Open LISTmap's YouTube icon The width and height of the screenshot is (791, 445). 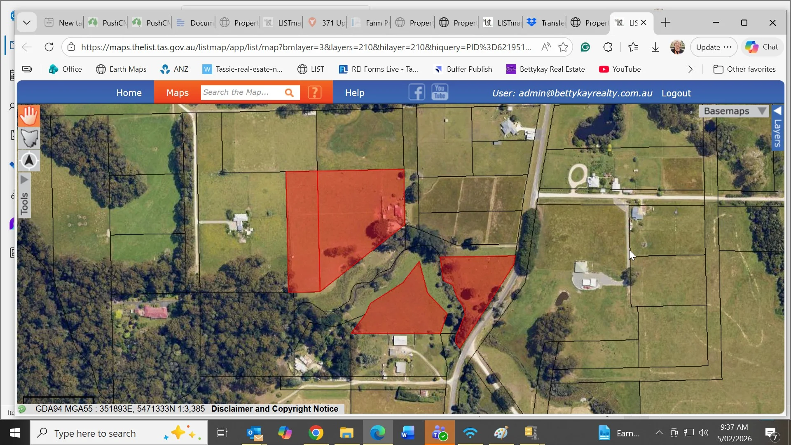(x=439, y=92)
